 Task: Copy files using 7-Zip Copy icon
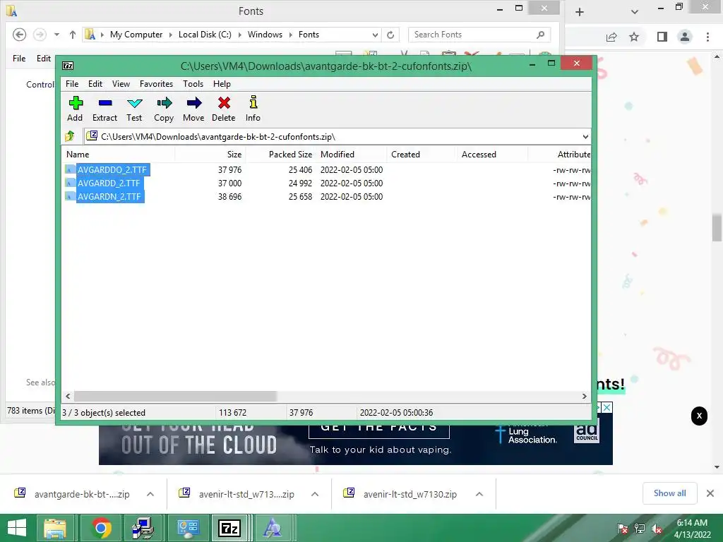point(164,109)
